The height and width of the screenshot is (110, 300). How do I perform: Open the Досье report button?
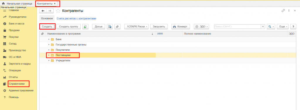click(99, 27)
